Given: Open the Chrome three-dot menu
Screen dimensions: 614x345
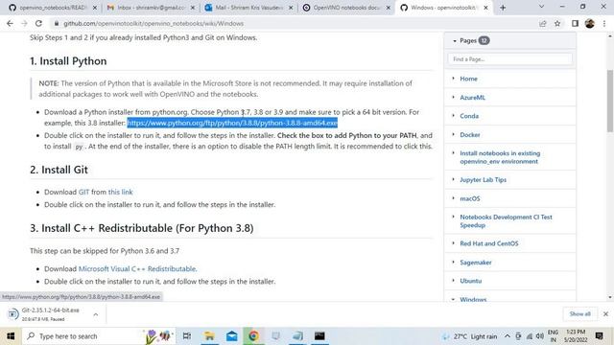Looking at the screenshot, I should tap(604, 23).
